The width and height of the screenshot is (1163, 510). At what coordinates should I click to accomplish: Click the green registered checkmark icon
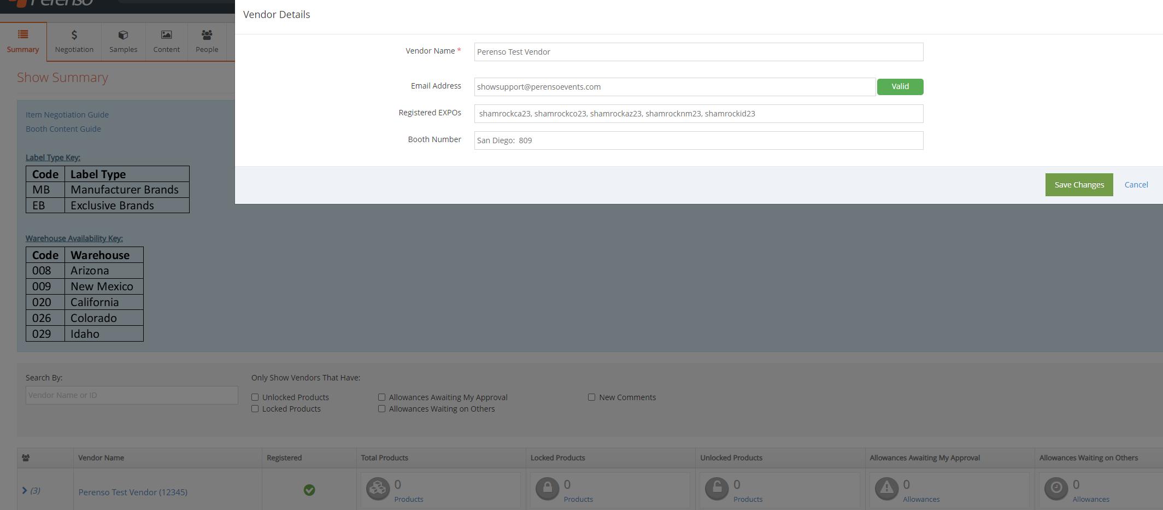coord(309,490)
